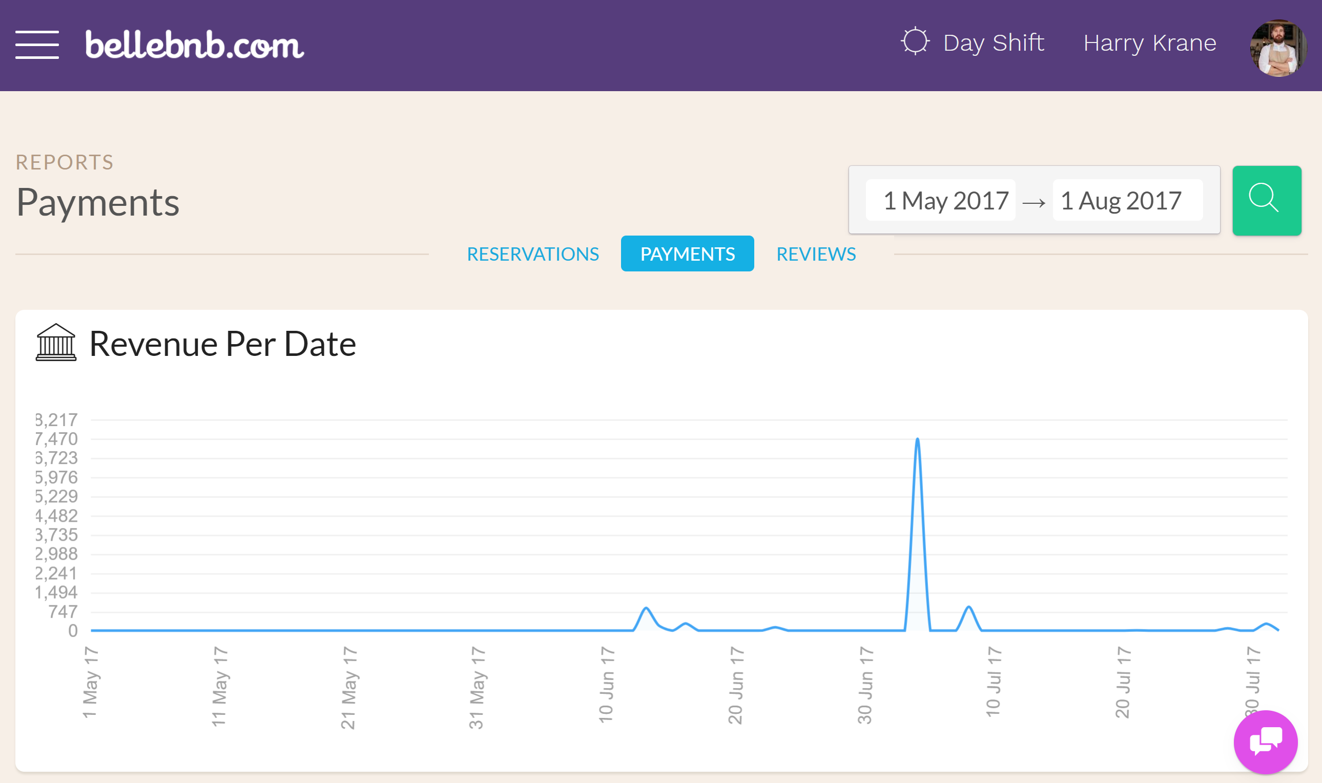Click the 30 Jun 17 axis label

[x=865, y=685]
